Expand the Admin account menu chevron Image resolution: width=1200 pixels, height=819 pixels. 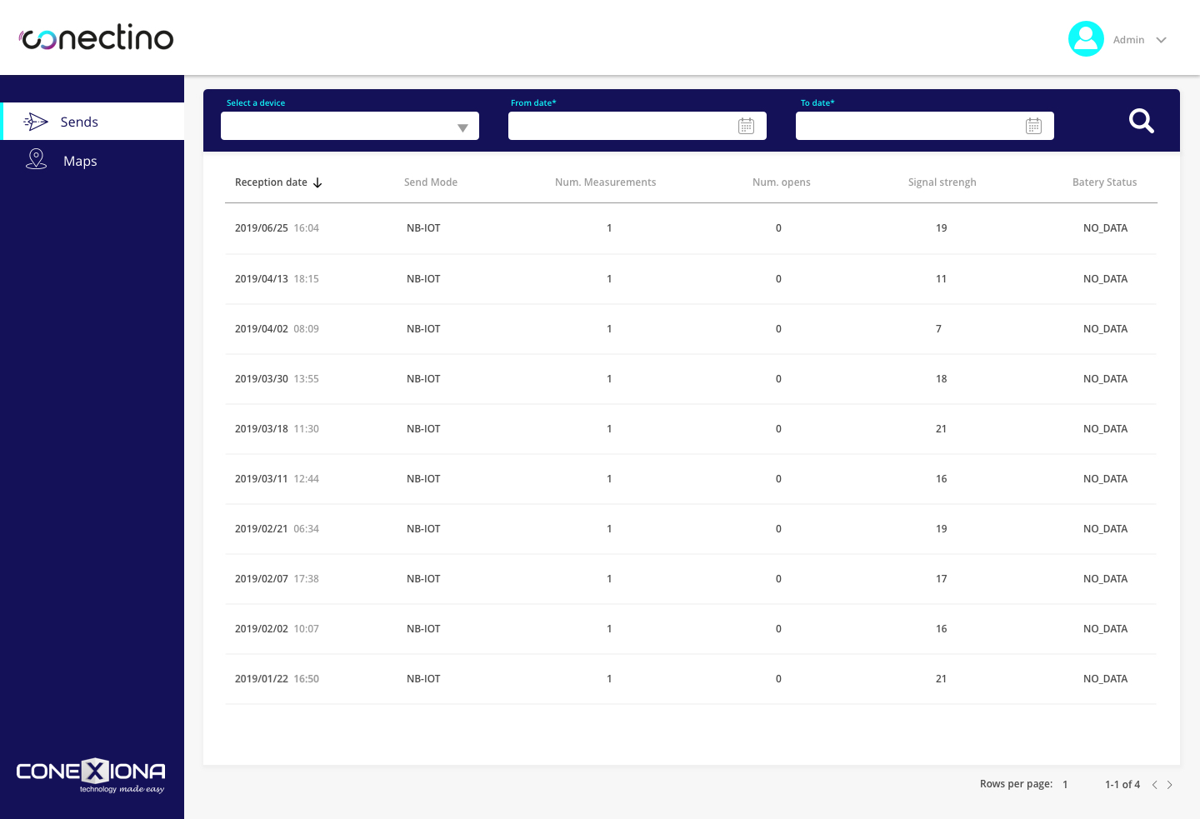[1161, 40]
